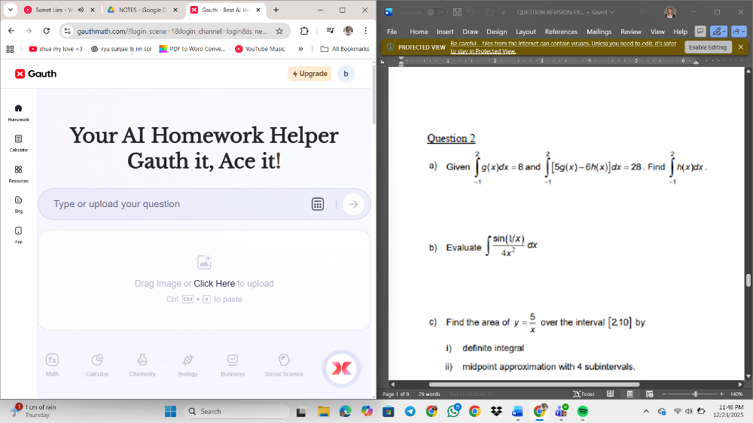The height and width of the screenshot is (423, 753).
Task: Bookmark this page with the star icon
Action: point(279,31)
